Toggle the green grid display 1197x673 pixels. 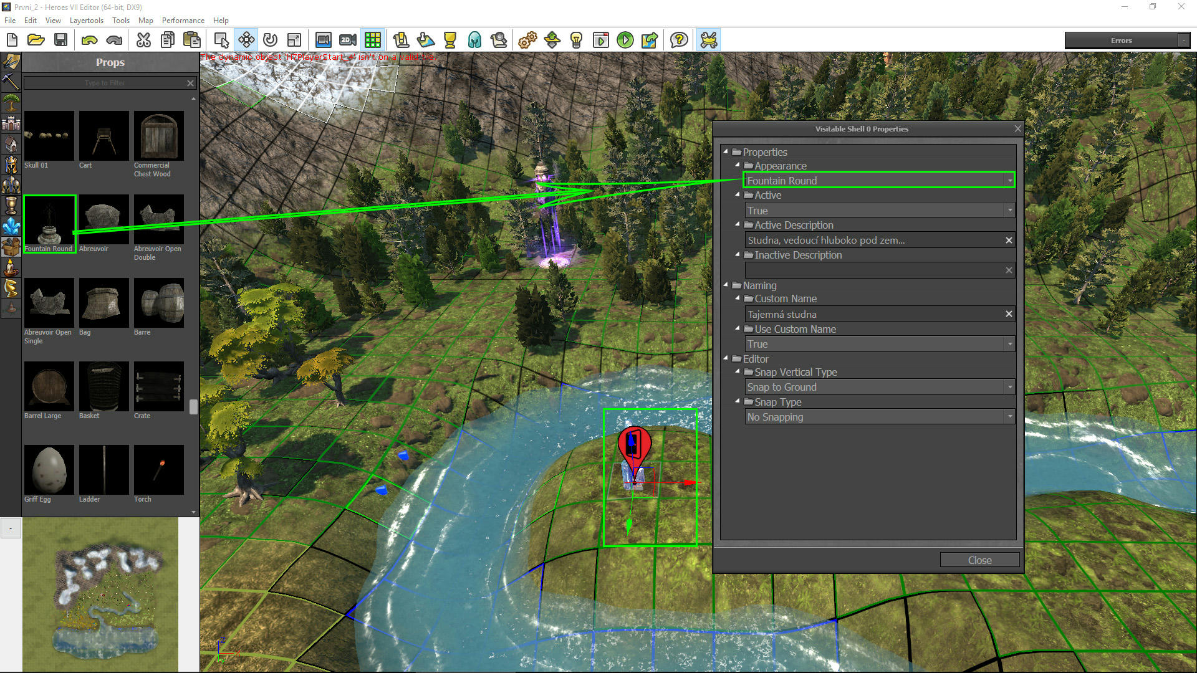[x=373, y=41]
